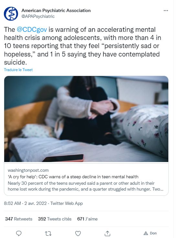Click Traduire le Tweet link

tap(18, 70)
